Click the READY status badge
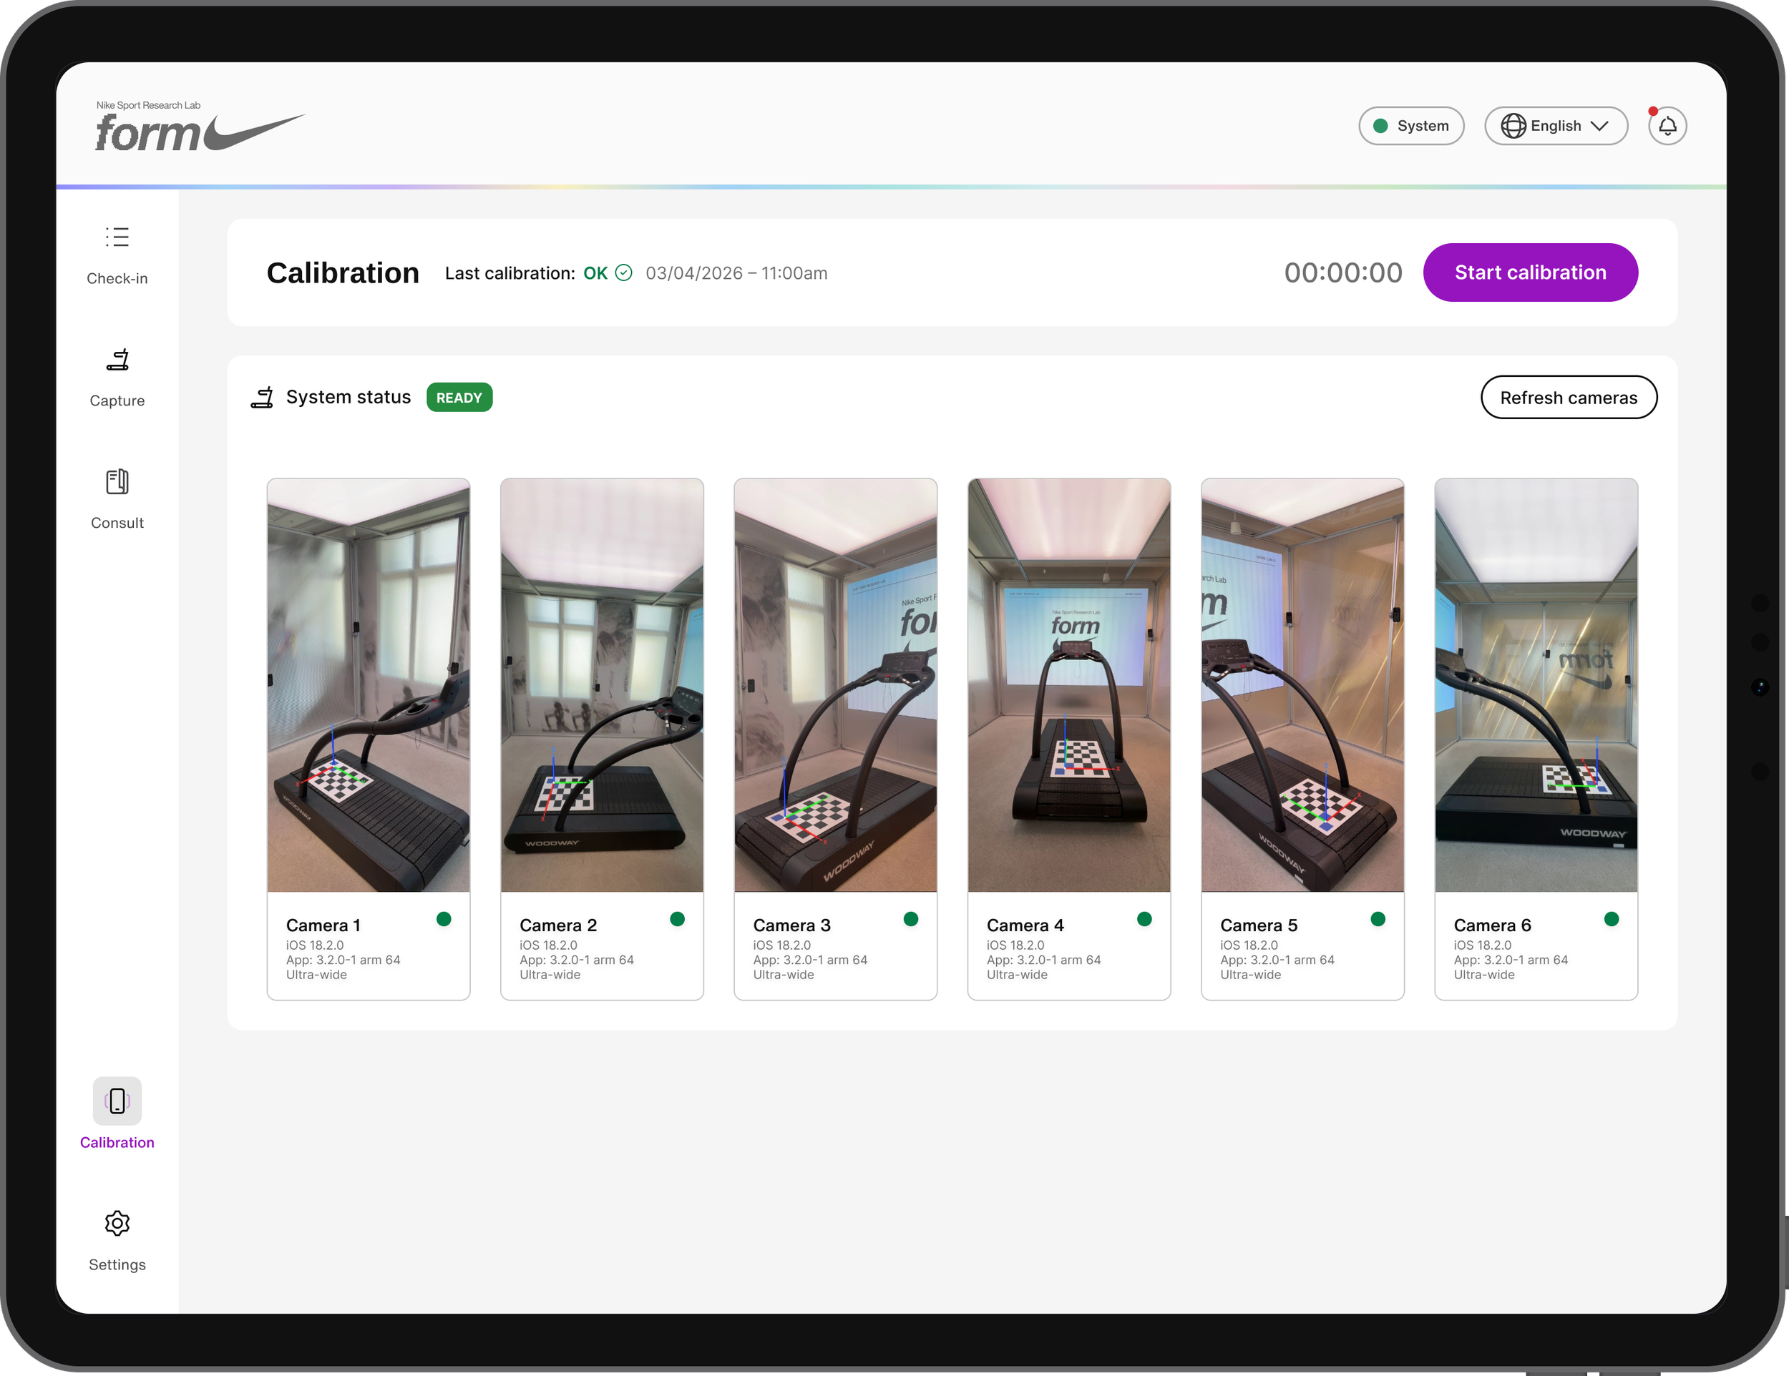Screen dimensions: 1789x1376 click(x=459, y=398)
